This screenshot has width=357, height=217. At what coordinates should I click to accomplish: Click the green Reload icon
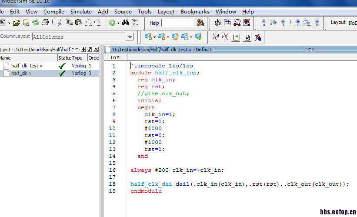pyautogui.click(x=36, y=23)
